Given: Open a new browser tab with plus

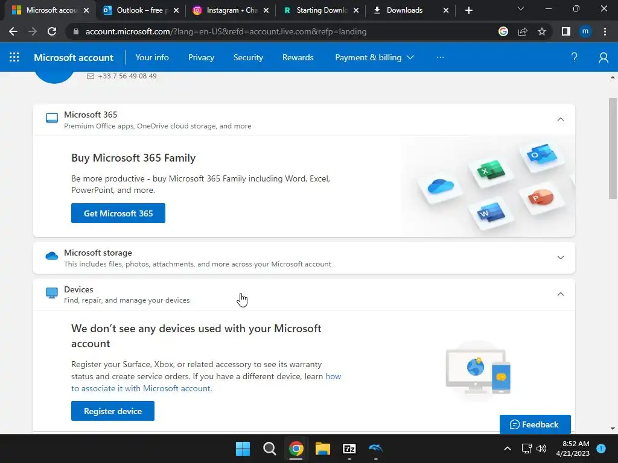Looking at the screenshot, I should click(468, 10).
